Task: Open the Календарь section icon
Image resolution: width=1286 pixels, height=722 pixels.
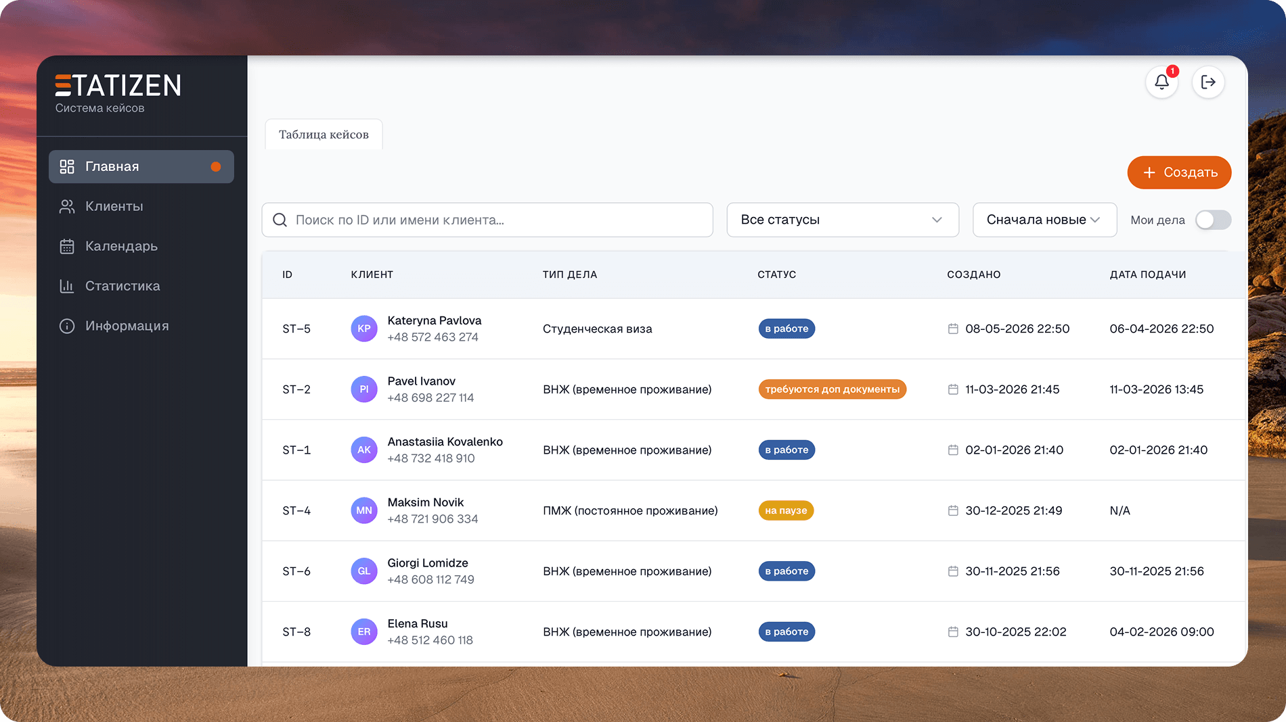Action: pyautogui.click(x=67, y=246)
